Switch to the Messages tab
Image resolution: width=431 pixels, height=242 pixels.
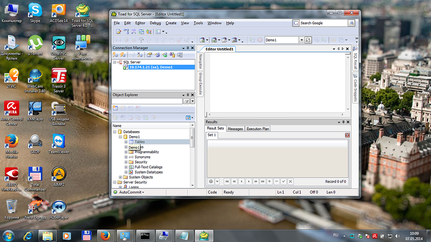[x=235, y=129]
